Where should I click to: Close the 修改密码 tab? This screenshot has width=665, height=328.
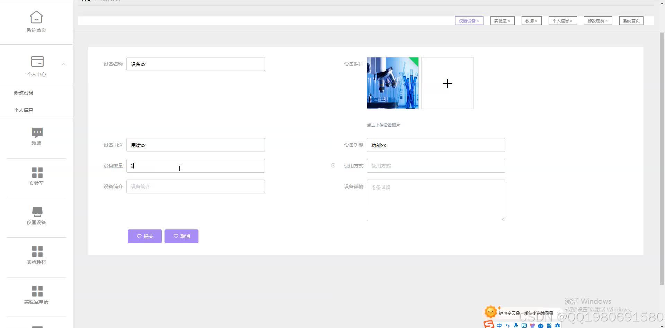[x=606, y=21]
